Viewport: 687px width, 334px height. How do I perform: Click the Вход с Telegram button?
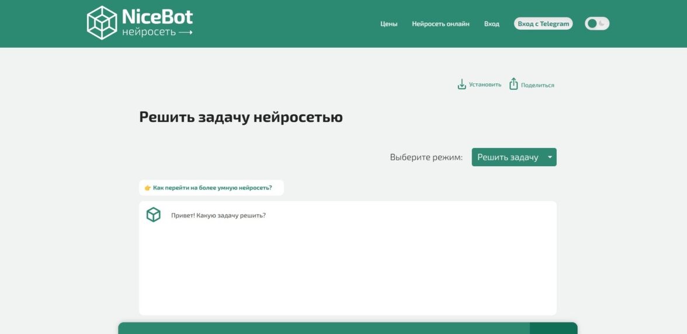(x=543, y=23)
